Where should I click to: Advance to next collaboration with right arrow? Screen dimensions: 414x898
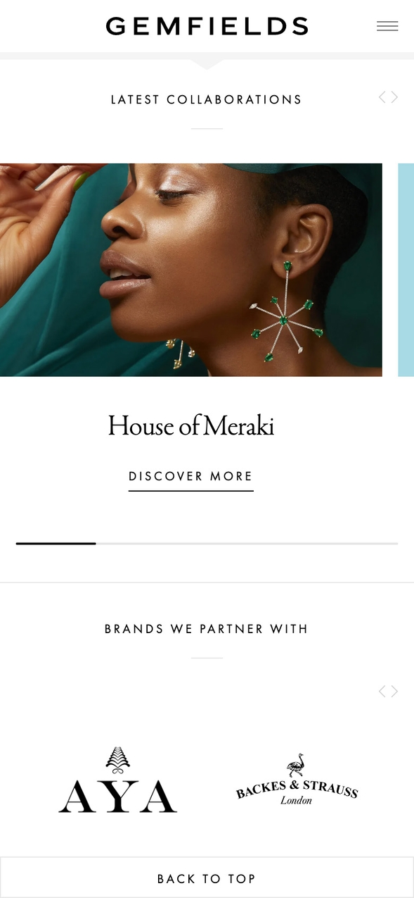(394, 97)
